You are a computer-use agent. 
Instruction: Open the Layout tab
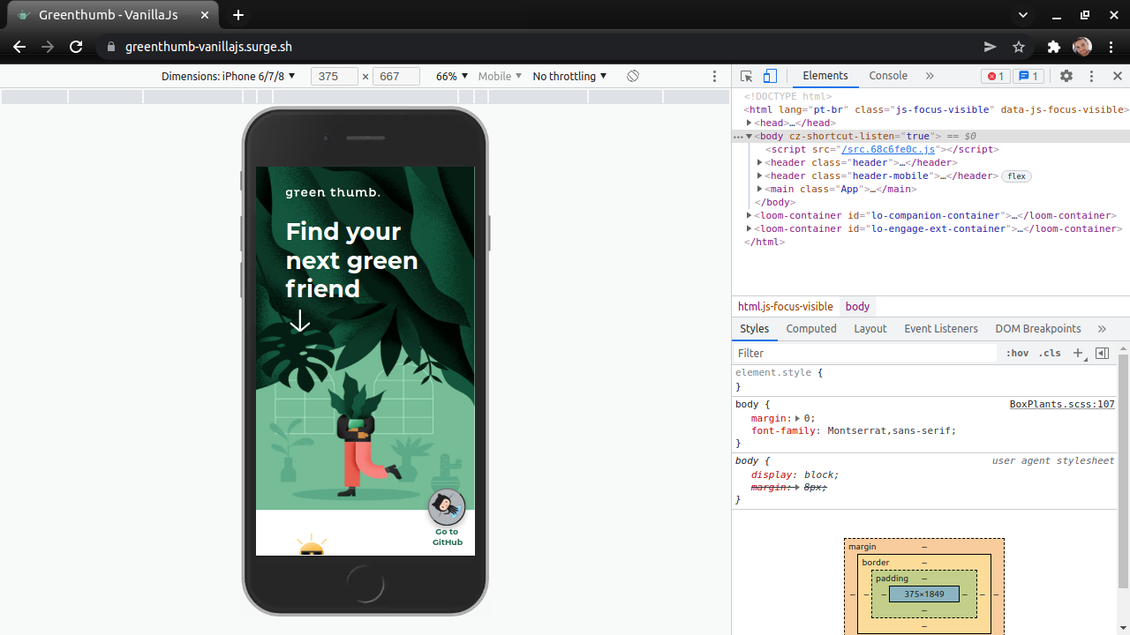[x=870, y=328]
